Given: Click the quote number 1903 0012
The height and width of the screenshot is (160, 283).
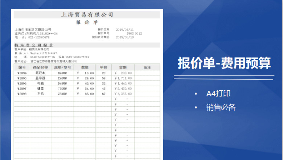Looking at the screenshot, I should (134, 33).
